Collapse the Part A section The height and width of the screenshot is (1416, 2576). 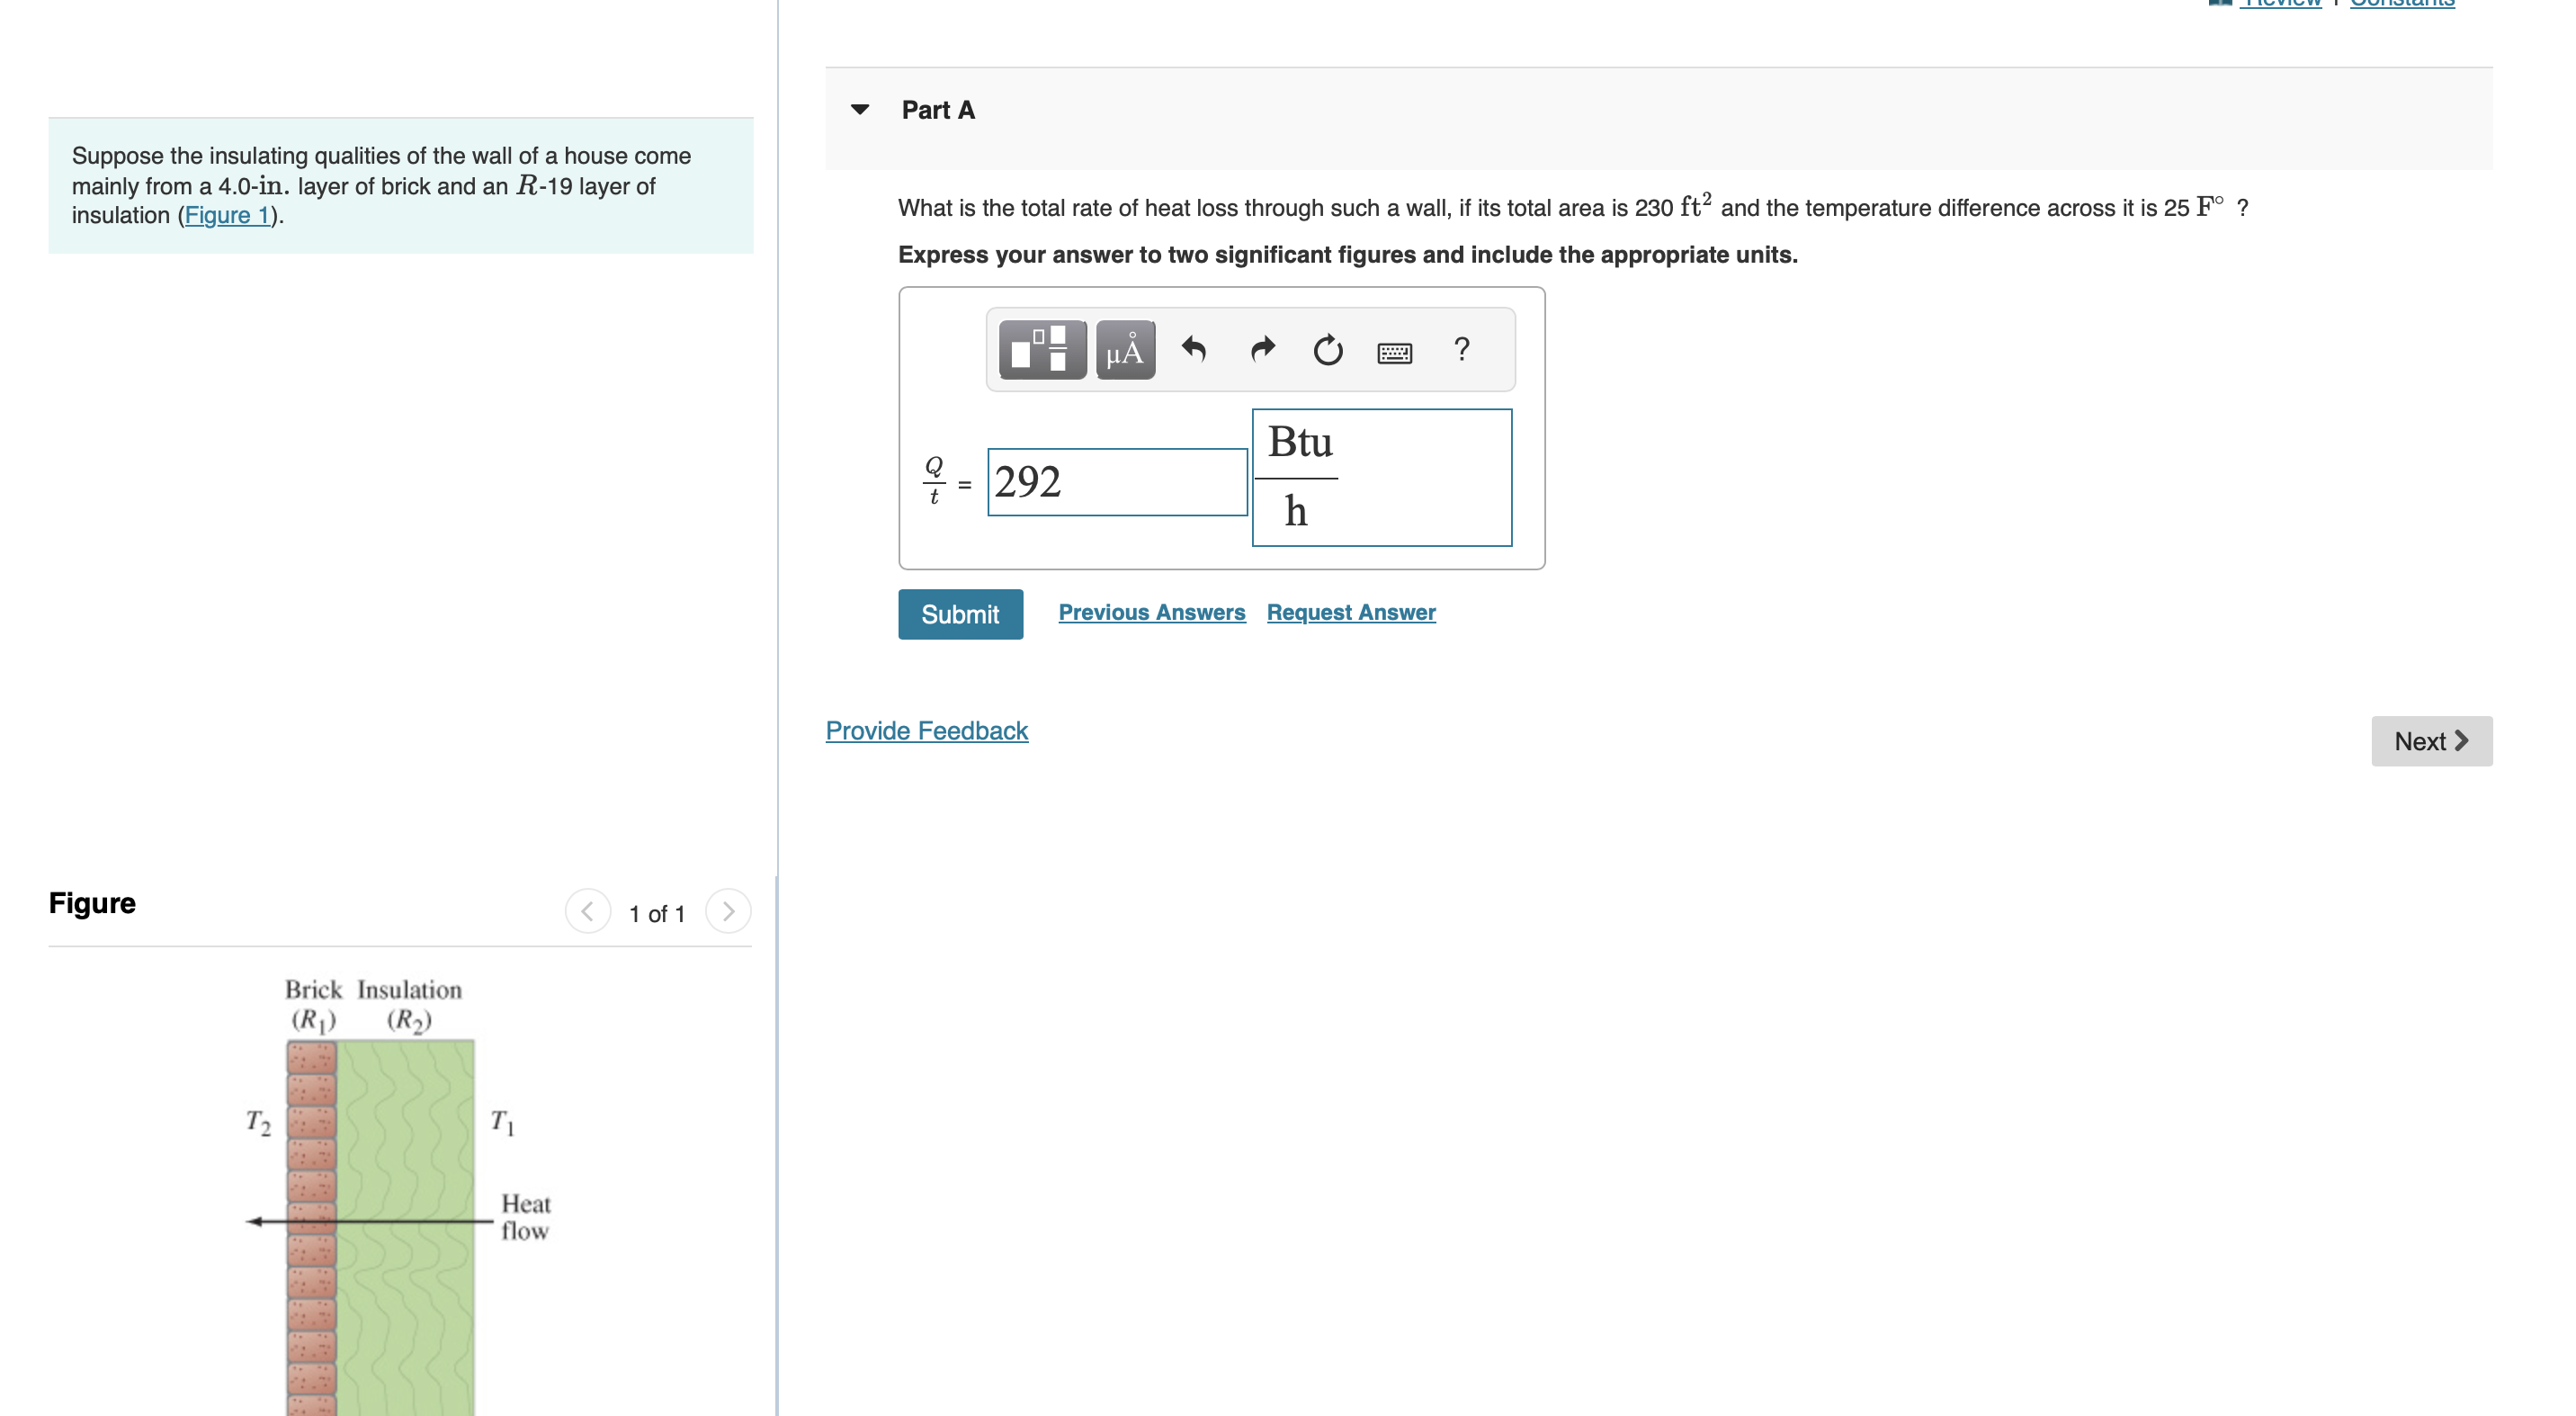(x=860, y=110)
